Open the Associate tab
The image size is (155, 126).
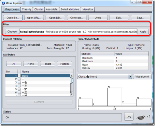[x=52, y=9]
